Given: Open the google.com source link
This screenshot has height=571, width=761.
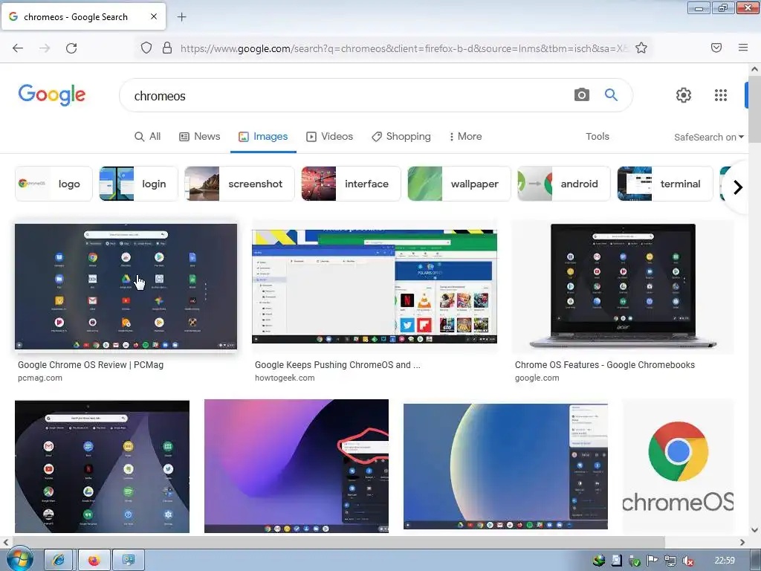Looking at the screenshot, I should click(x=537, y=378).
